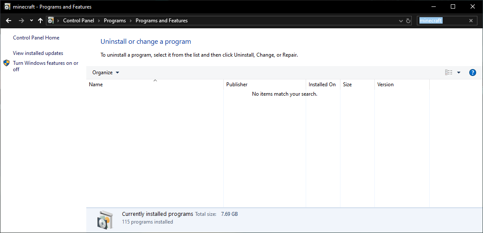Sort by the Name column header
Screen dimensions: 483x233
pos(155,85)
